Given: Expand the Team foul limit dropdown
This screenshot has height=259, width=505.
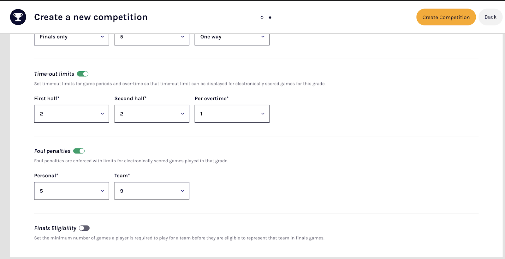Looking at the screenshot, I should click(x=151, y=191).
